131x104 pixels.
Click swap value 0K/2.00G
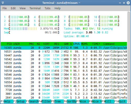(x=51, y=32)
